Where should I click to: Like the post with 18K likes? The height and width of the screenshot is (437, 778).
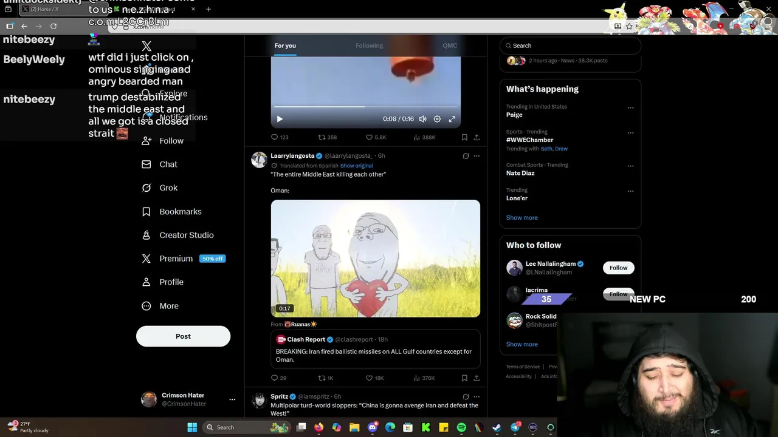pyautogui.click(x=374, y=378)
